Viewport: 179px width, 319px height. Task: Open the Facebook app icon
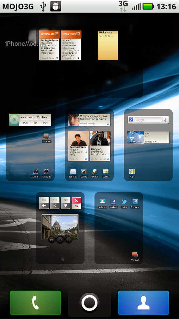click(x=113, y=202)
